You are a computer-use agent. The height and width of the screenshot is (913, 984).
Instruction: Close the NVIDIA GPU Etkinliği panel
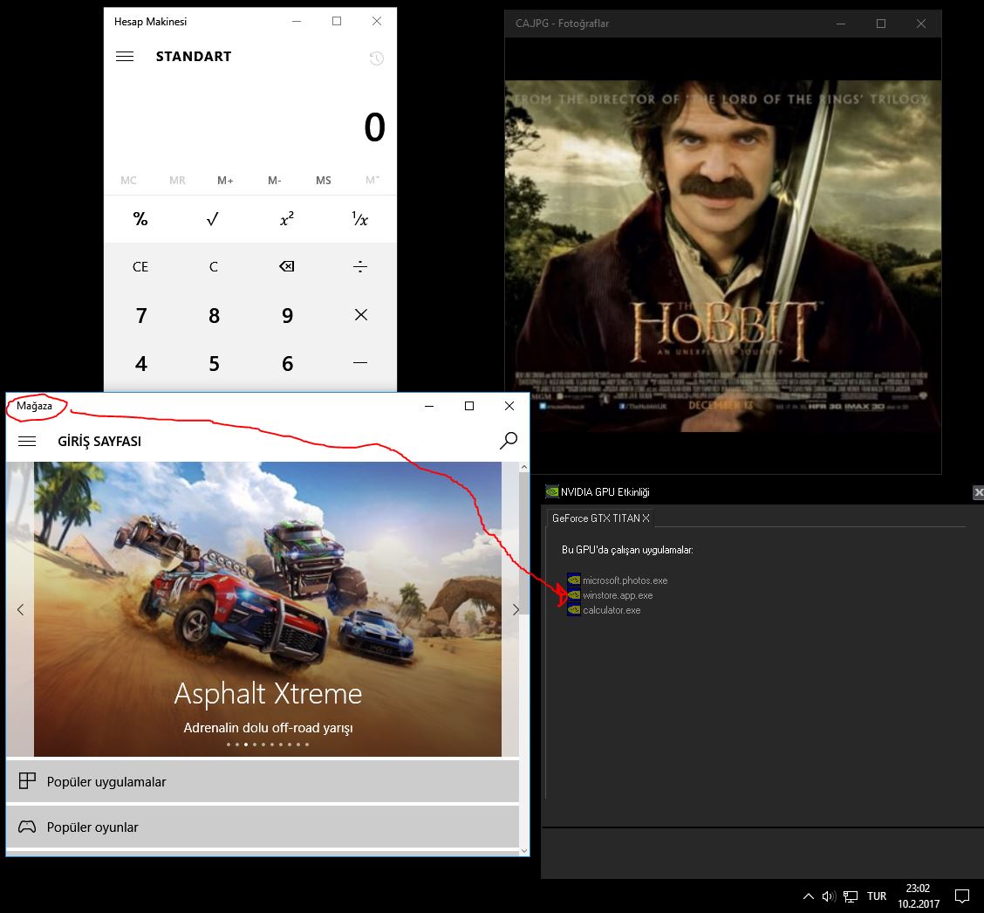[x=979, y=492]
